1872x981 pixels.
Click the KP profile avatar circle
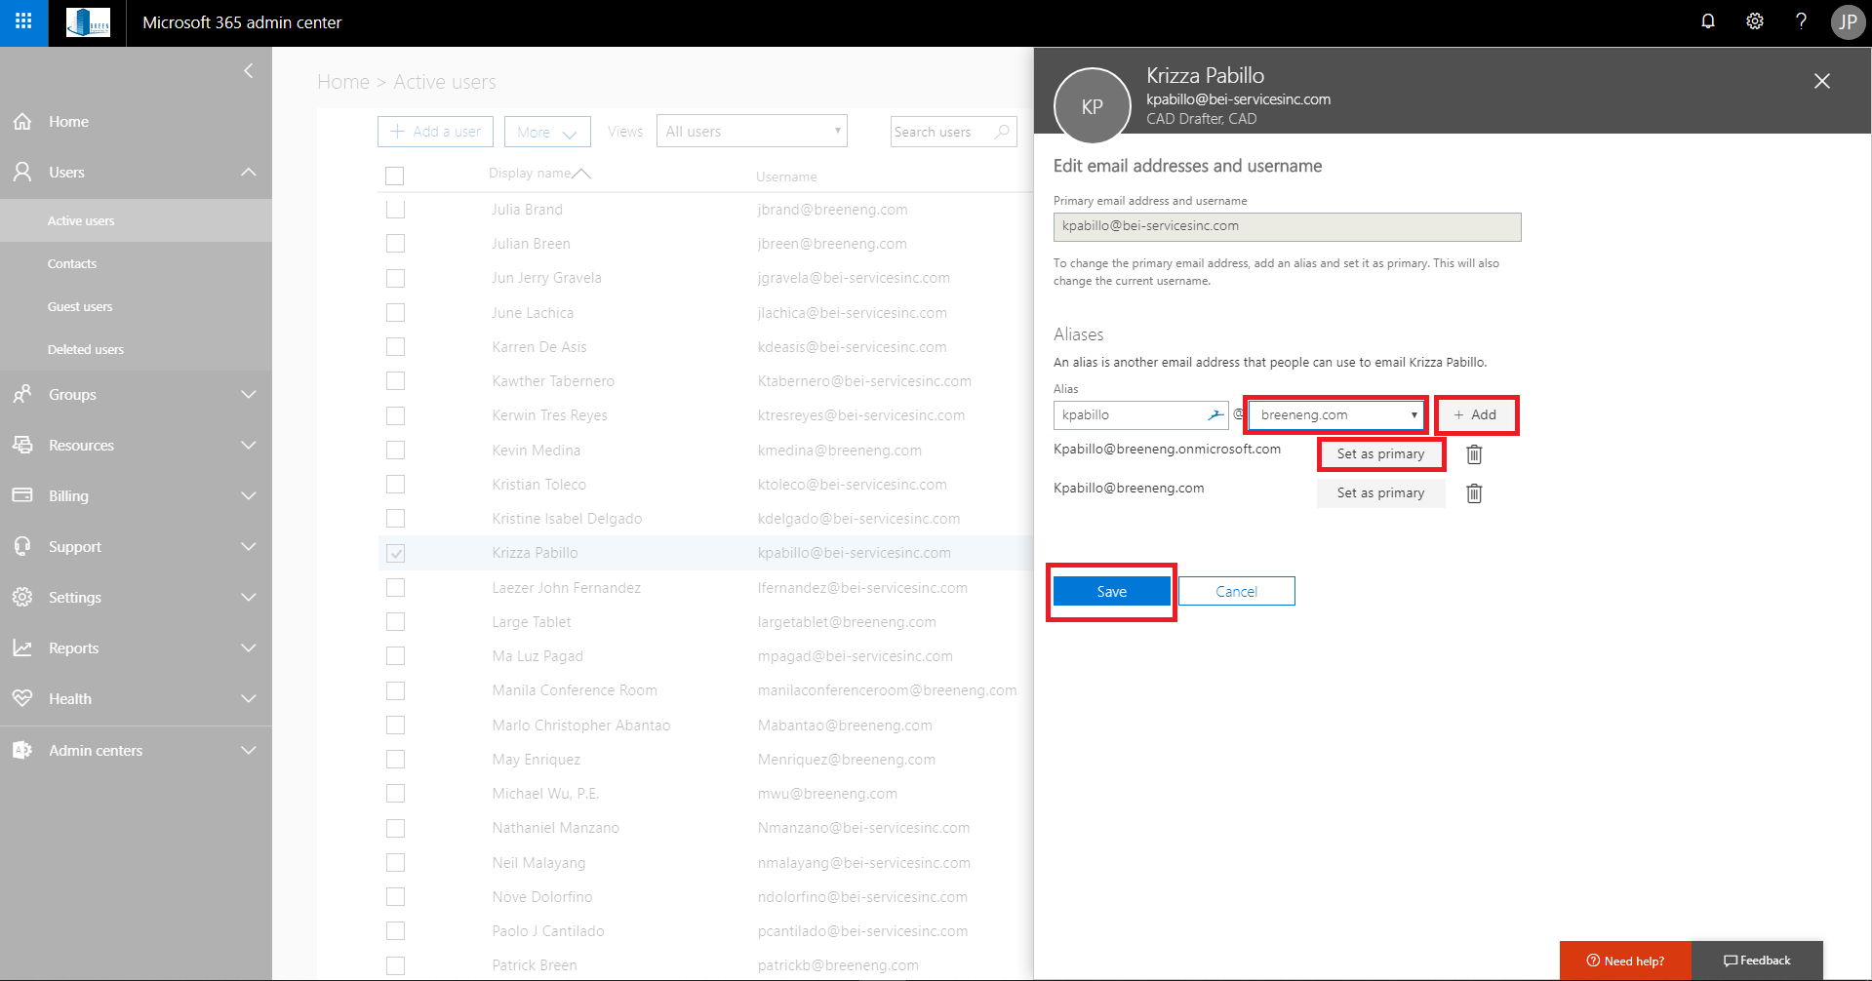point(1092,106)
